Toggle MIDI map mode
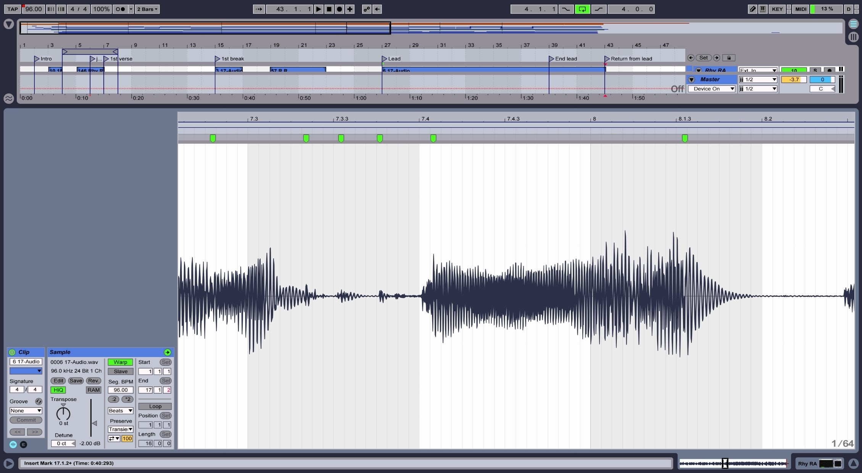This screenshot has height=473, width=862. pos(801,9)
